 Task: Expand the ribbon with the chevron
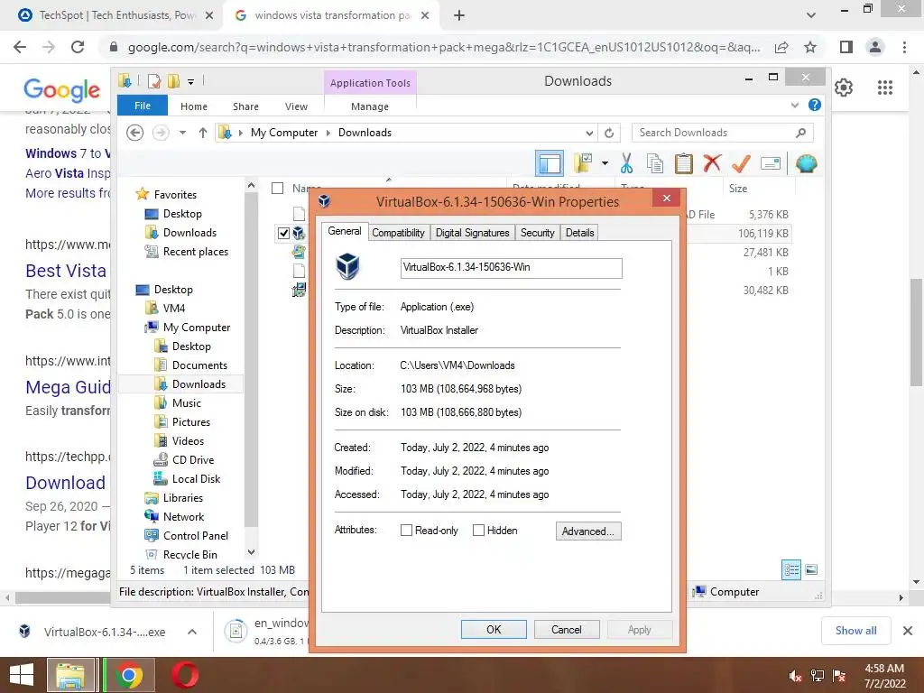click(x=794, y=105)
